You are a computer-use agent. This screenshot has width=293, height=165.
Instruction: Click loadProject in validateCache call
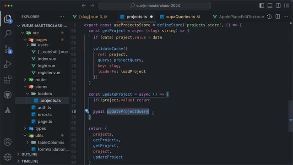point(133,71)
